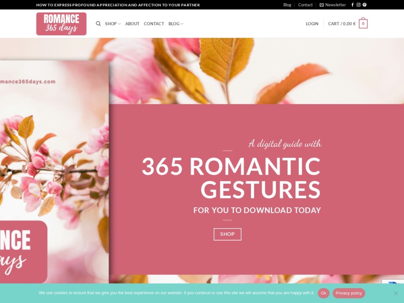Open the Pinterest profile icon

click(364, 5)
